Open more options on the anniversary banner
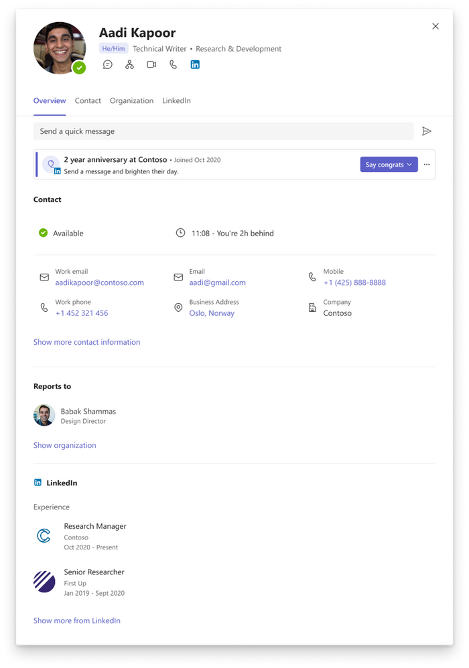The image size is (469, 668). pyautogui.click(x=427, y=164)
